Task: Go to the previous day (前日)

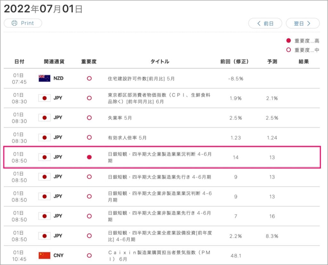Action: click(x=265, y=23)
